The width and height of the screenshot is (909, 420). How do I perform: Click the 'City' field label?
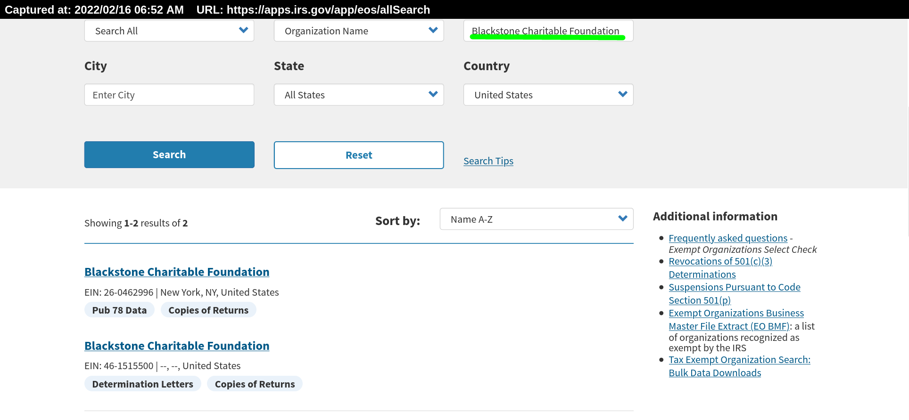coord(96,66)
